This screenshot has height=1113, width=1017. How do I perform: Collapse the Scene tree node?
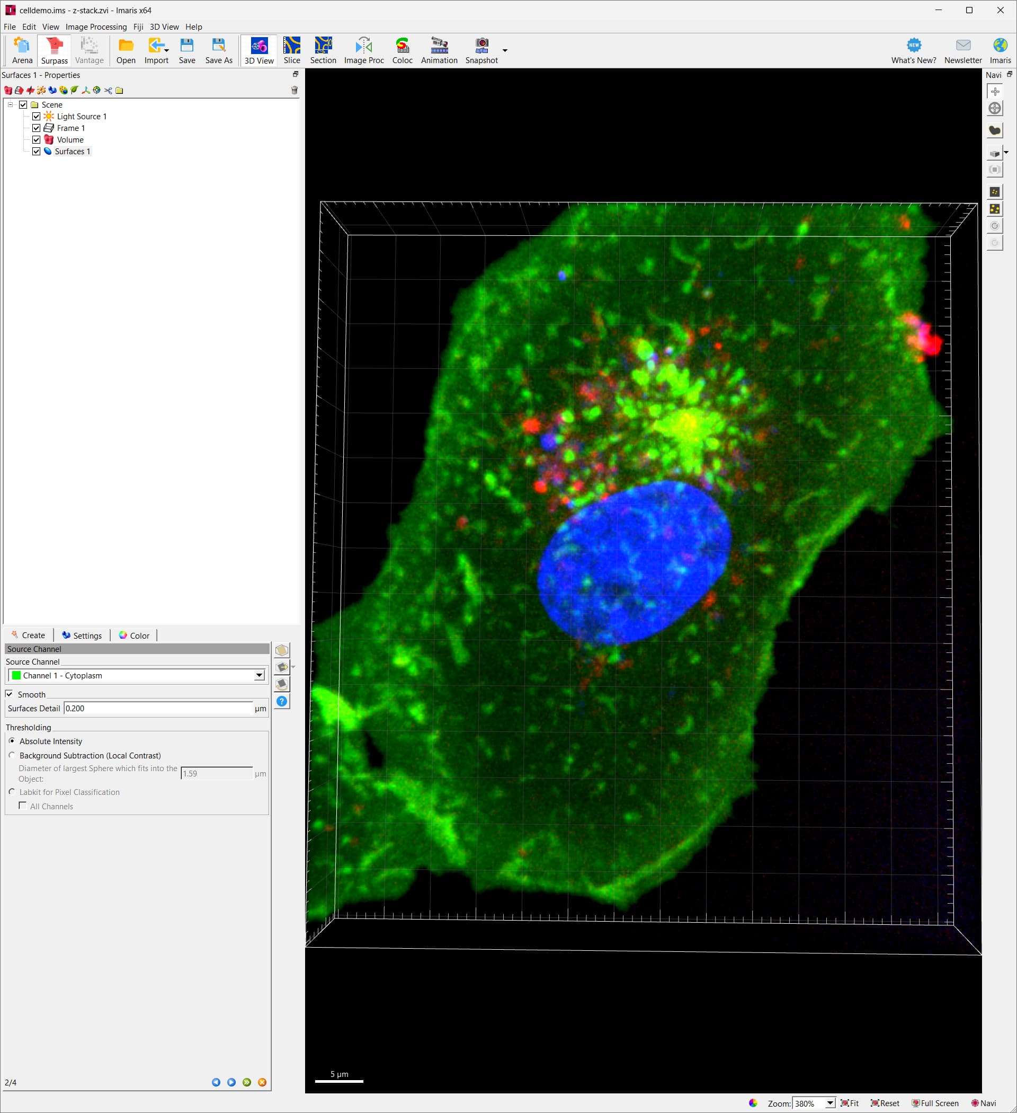[10, 104]
